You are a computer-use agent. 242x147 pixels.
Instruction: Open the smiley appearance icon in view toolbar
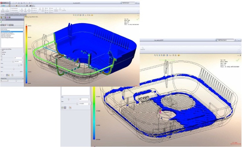coord(92,15)
